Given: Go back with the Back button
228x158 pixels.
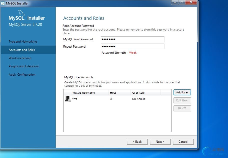Looking at the screenshot, I should pyautogui.click(x=137, y=141).
